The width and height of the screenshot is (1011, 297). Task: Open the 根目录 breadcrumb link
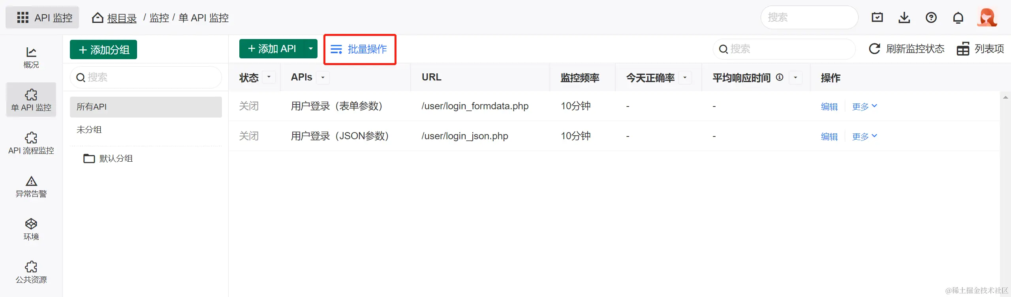[122, 18]
